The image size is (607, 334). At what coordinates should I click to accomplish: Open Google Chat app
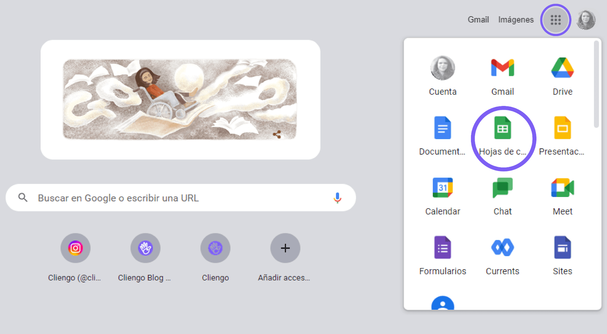click(x=503, y=196)
